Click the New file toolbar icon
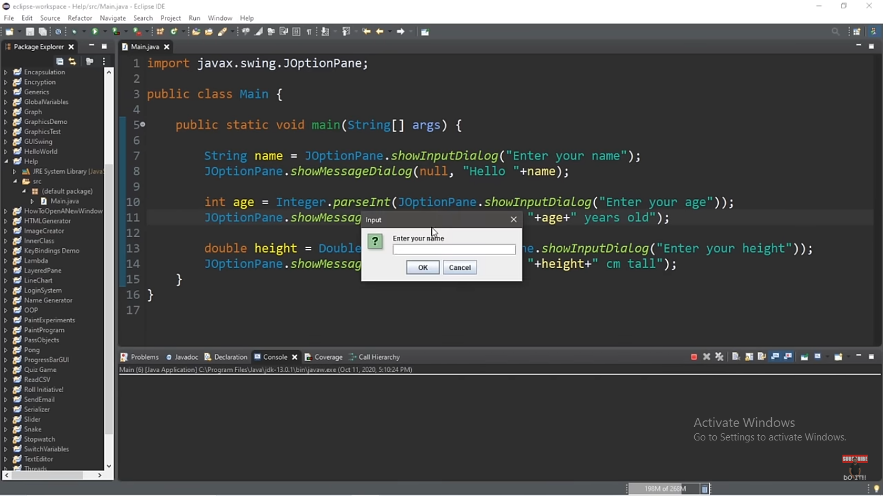The width and height of the screenshot is (883, 496). pos(10,32)
